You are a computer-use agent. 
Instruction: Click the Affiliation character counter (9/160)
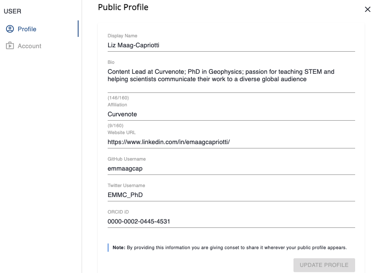pyautogui.click(x=116, y=125)
